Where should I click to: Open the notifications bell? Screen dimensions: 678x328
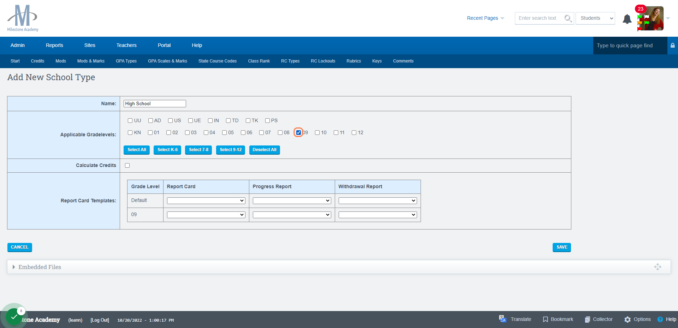[x=627, y=19]
